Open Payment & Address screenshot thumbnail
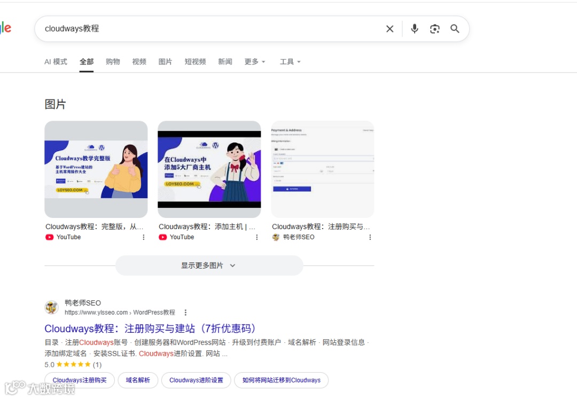This screenshot has height=399, width=577. 323,169
